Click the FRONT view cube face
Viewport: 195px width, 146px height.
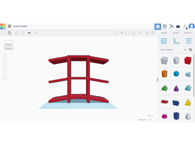coord(8,45)
